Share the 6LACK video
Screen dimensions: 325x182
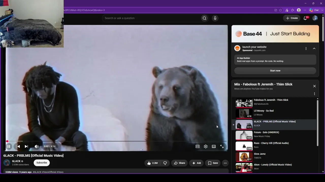[x=179, y=163]
